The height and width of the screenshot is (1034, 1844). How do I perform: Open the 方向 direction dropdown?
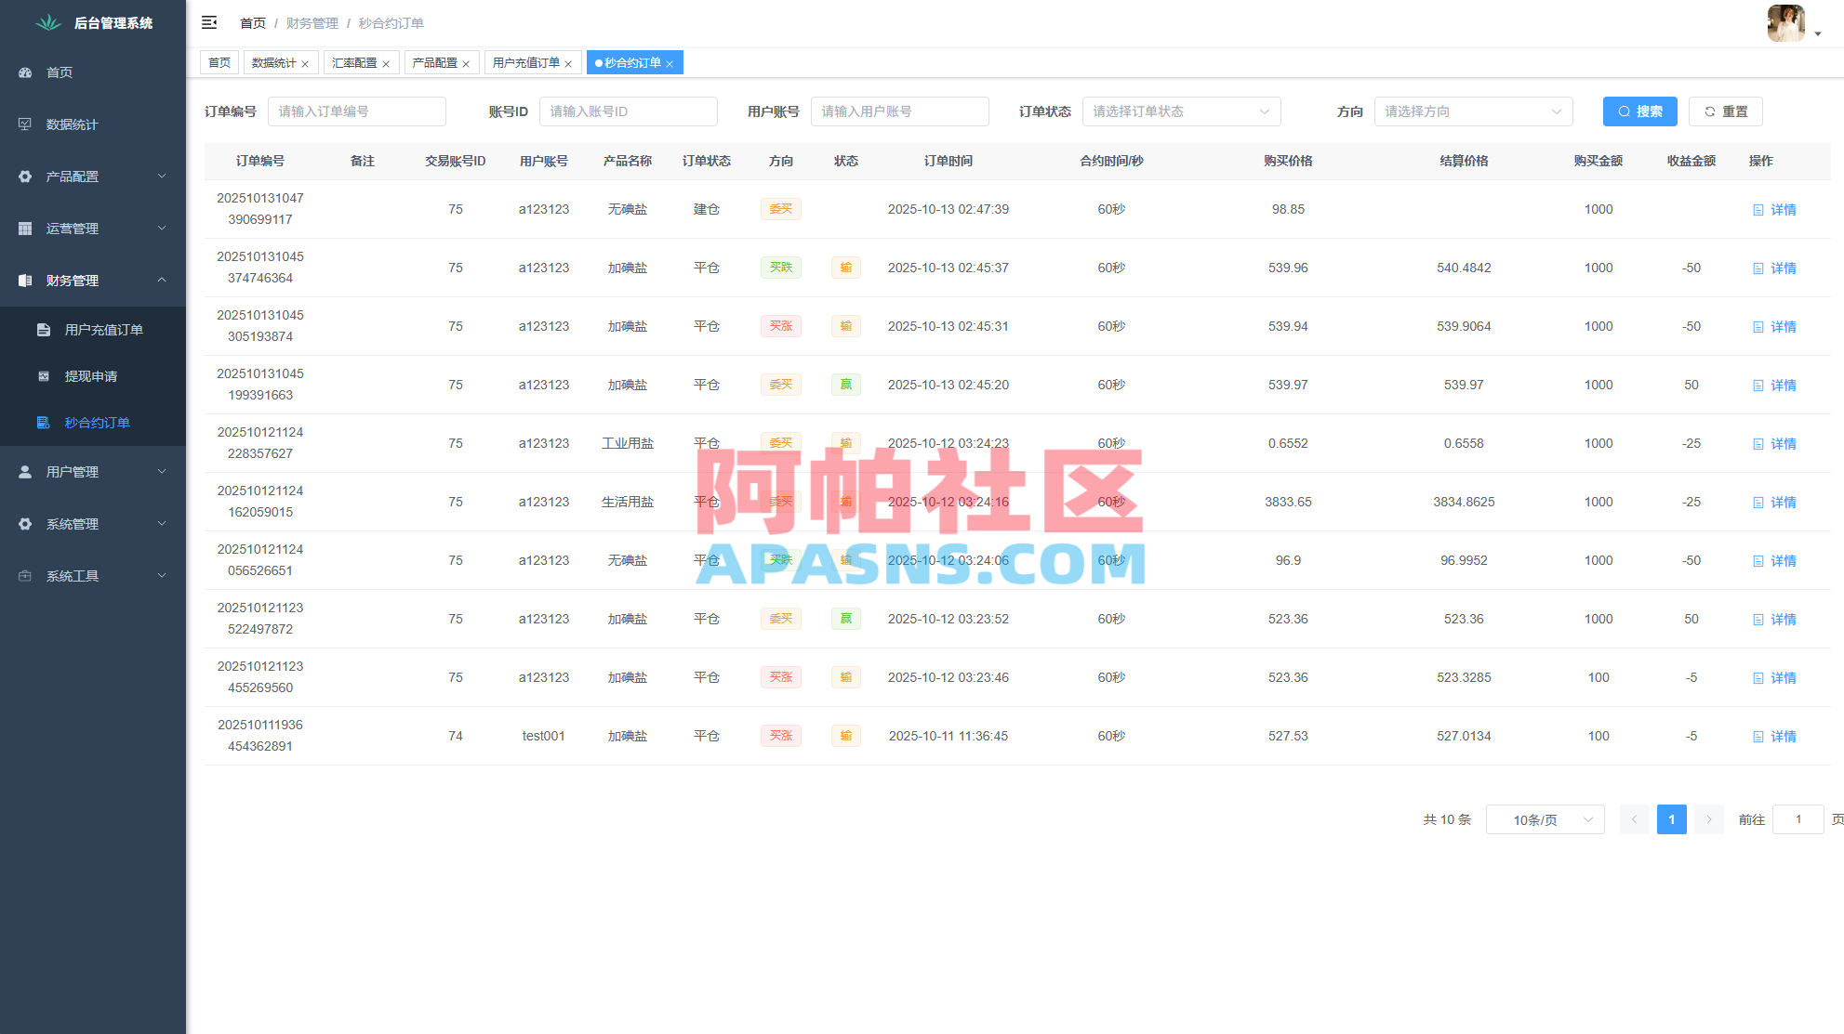click(x=1474, y=111)
